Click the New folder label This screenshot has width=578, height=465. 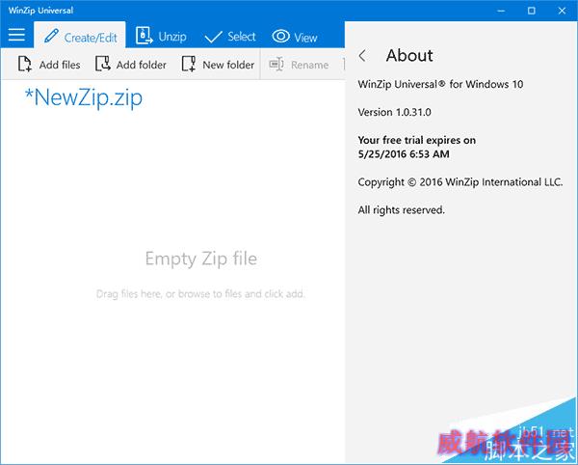[228, 65]
